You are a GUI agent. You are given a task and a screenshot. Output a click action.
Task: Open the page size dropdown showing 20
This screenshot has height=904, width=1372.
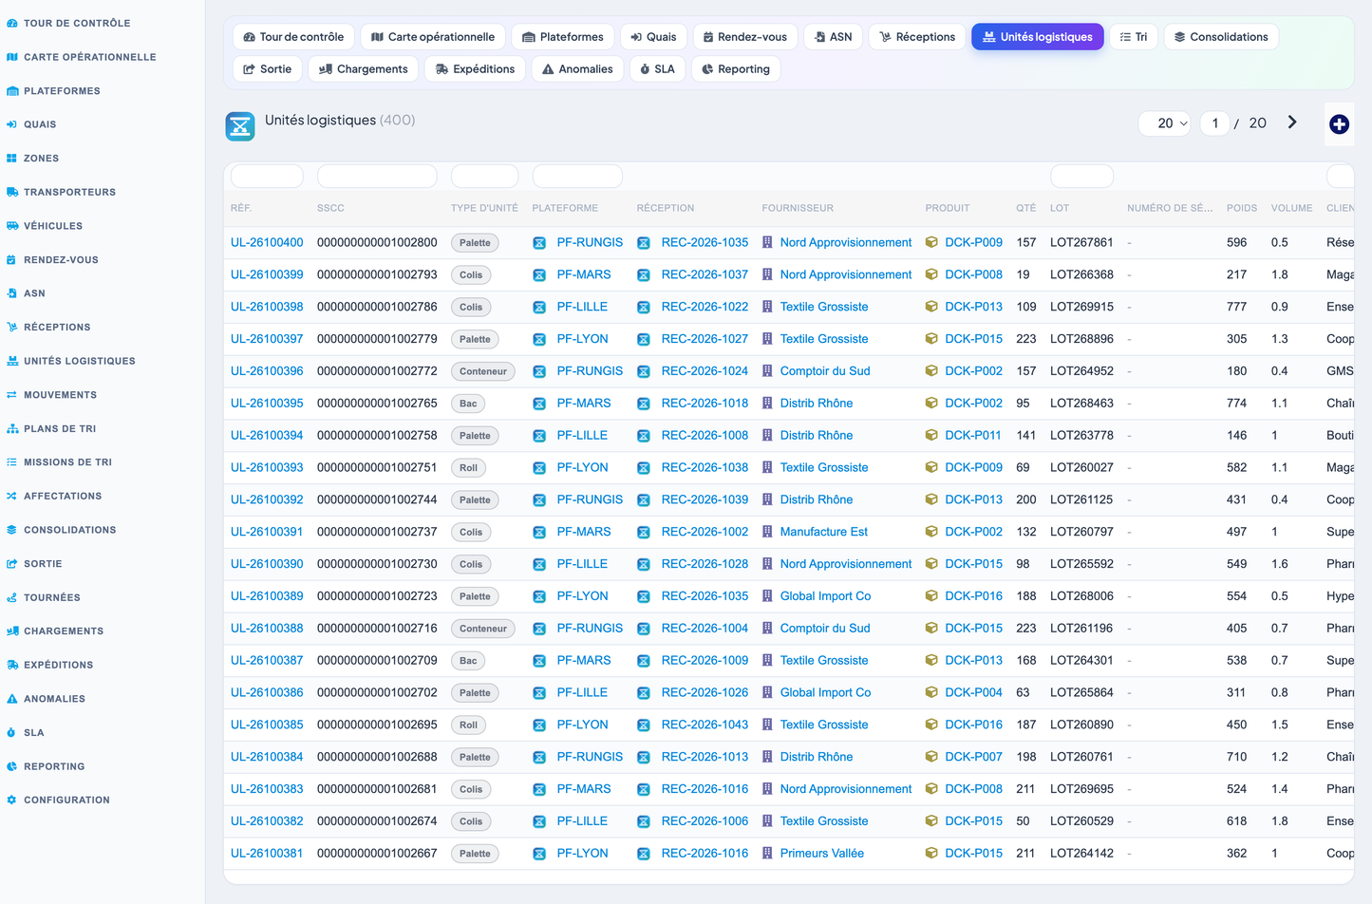click(x=1165, y=123)
